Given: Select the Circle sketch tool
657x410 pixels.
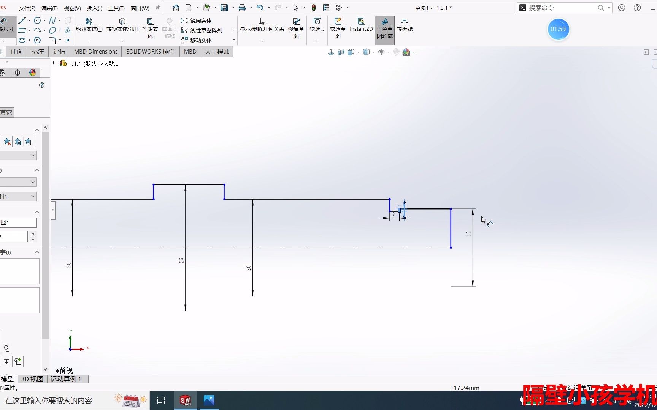Looking at the screenshot, I should tap(37, 20).
